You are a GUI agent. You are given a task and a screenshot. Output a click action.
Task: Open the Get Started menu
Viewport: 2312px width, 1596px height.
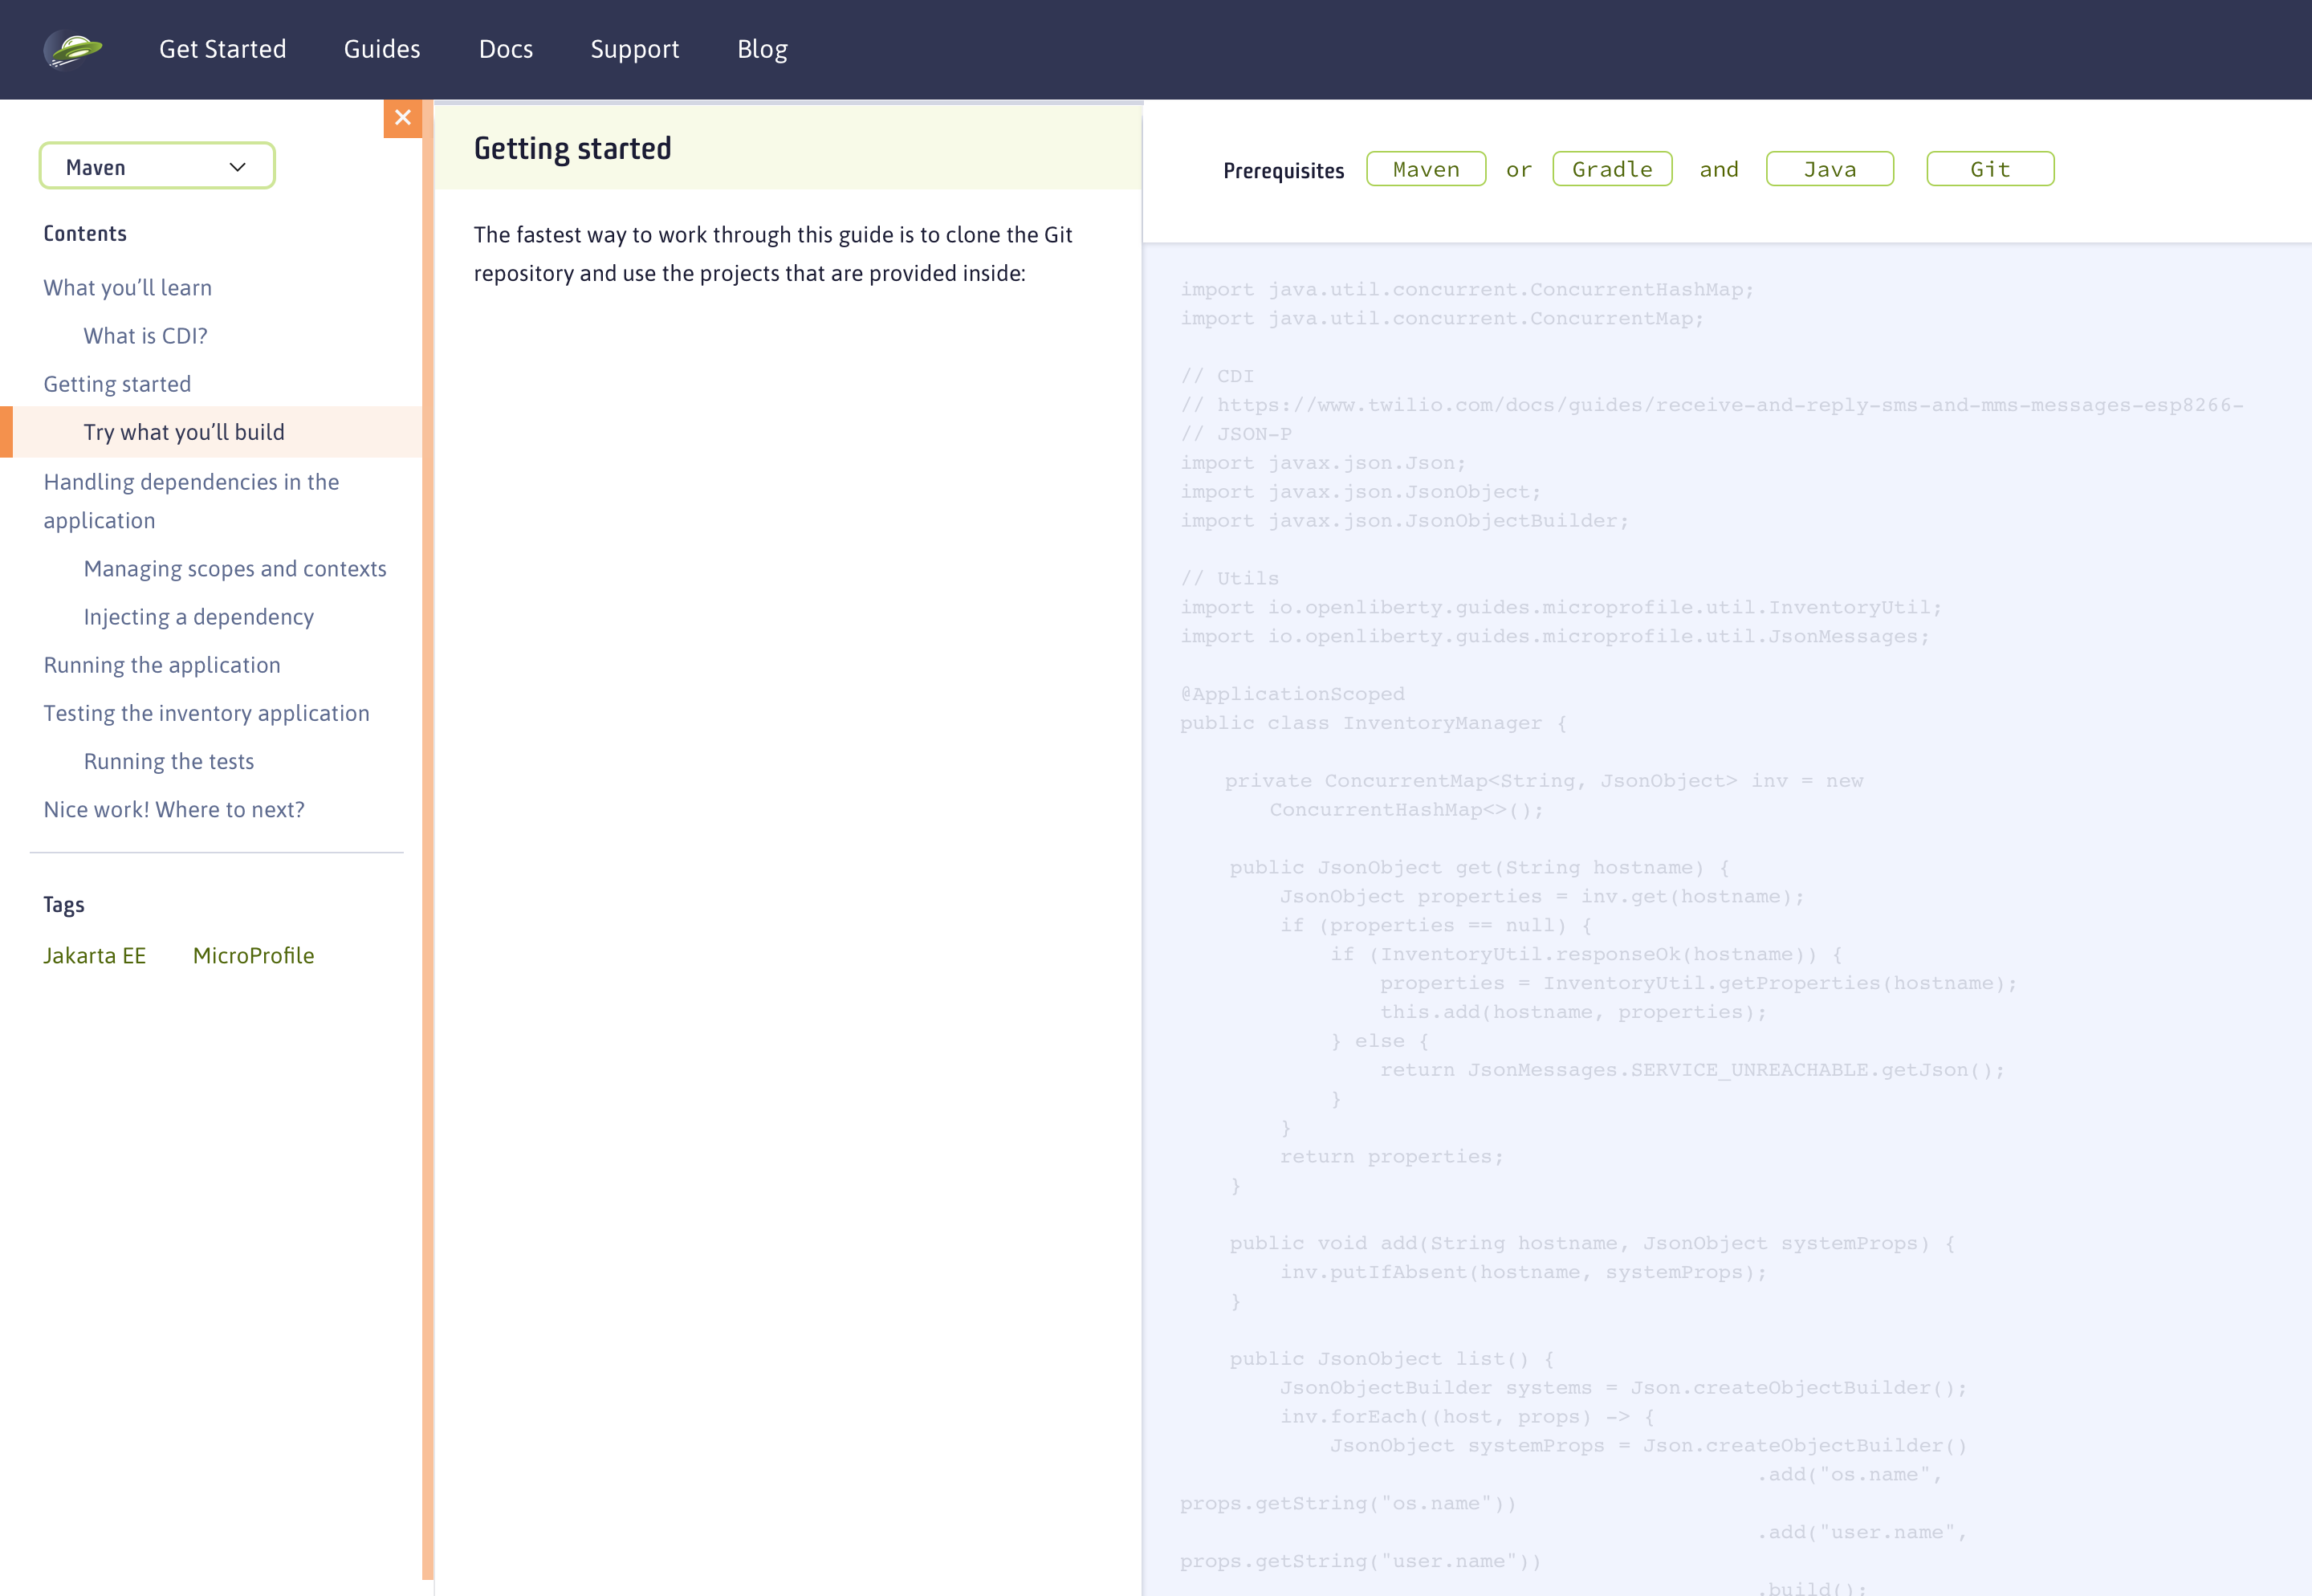coord(222,49)
